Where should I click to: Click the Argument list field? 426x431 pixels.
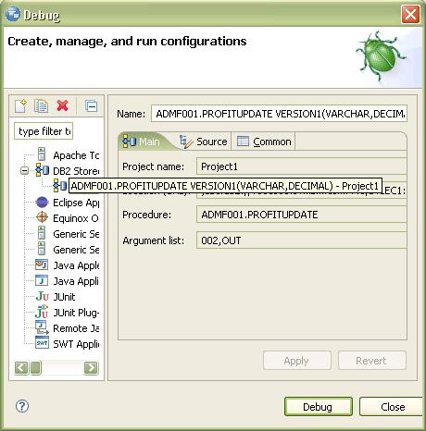(301, 240)
